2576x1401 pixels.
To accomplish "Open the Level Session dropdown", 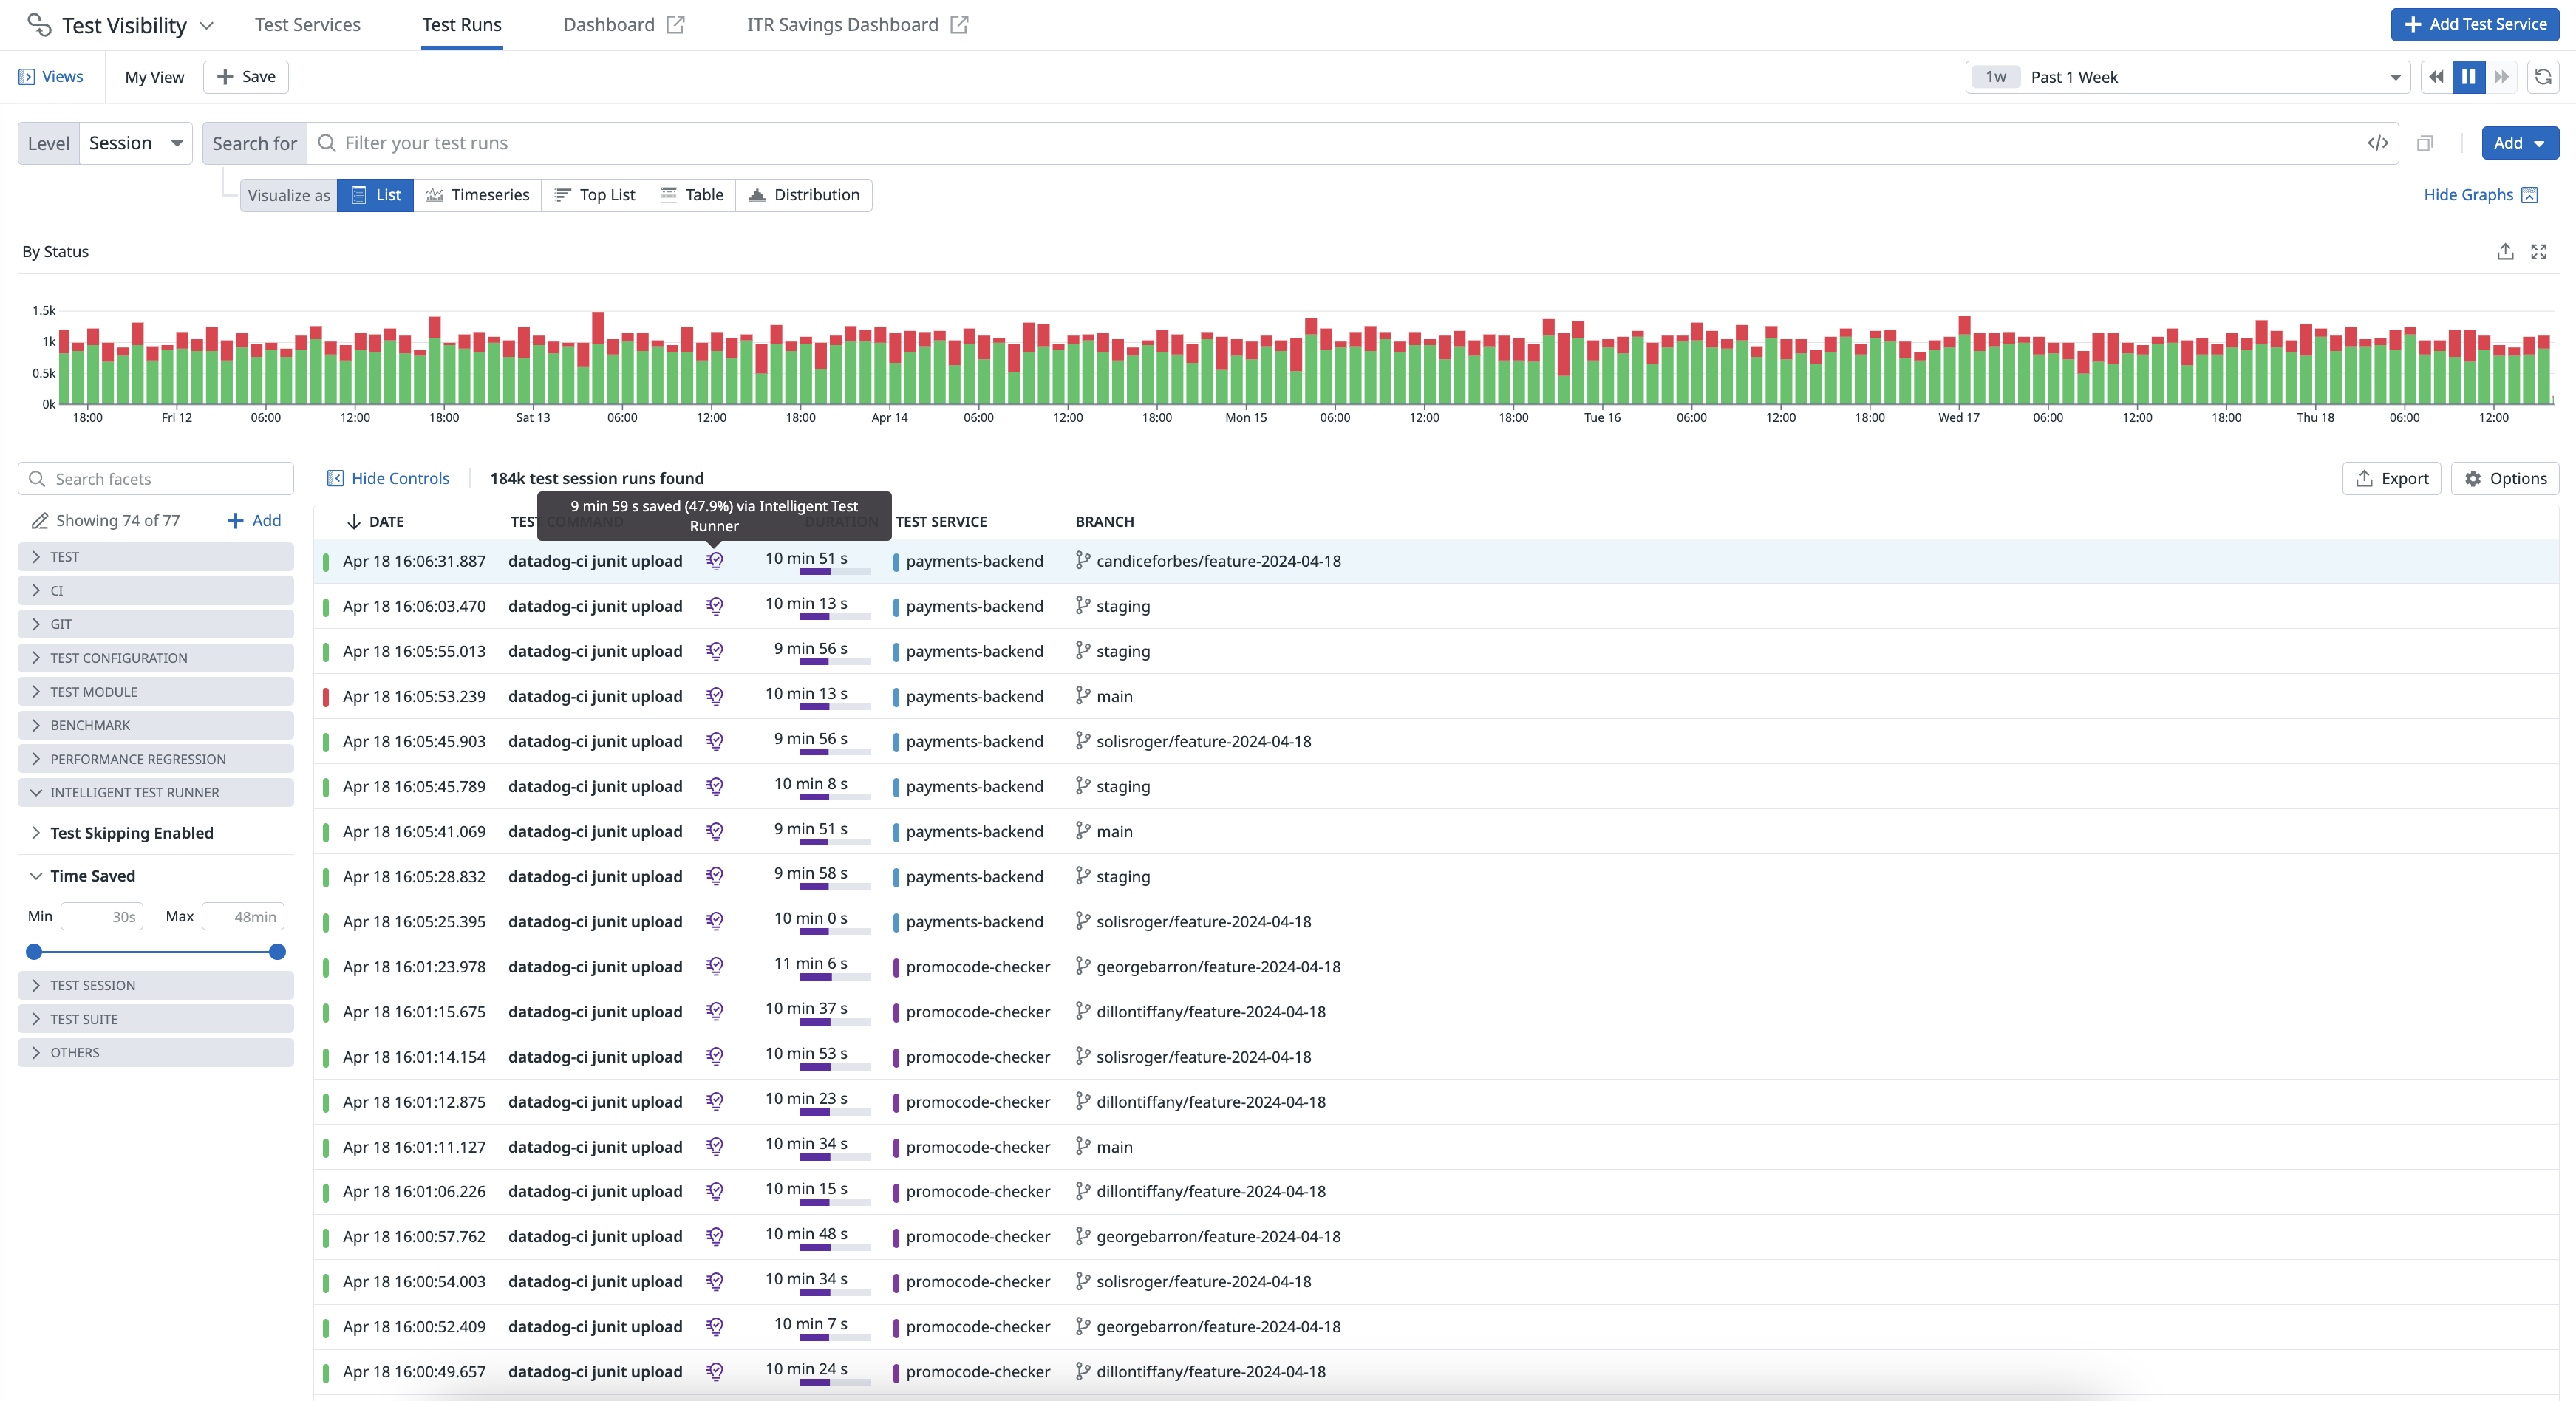I will [135, 143].
